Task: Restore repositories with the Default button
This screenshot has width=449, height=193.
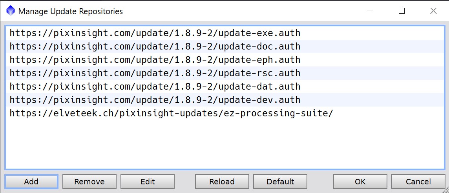Action: [280, 182]
